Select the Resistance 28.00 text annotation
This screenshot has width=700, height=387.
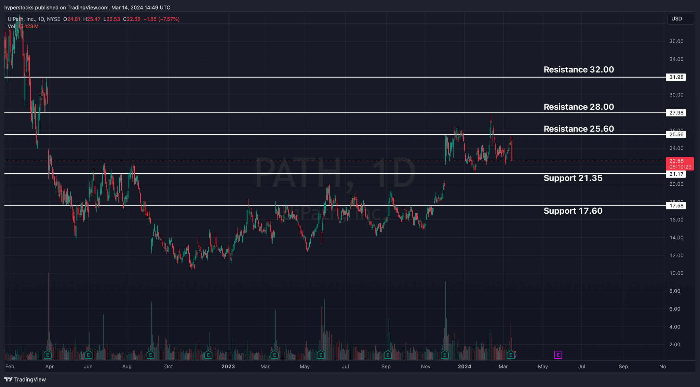[x=579, y=107]
